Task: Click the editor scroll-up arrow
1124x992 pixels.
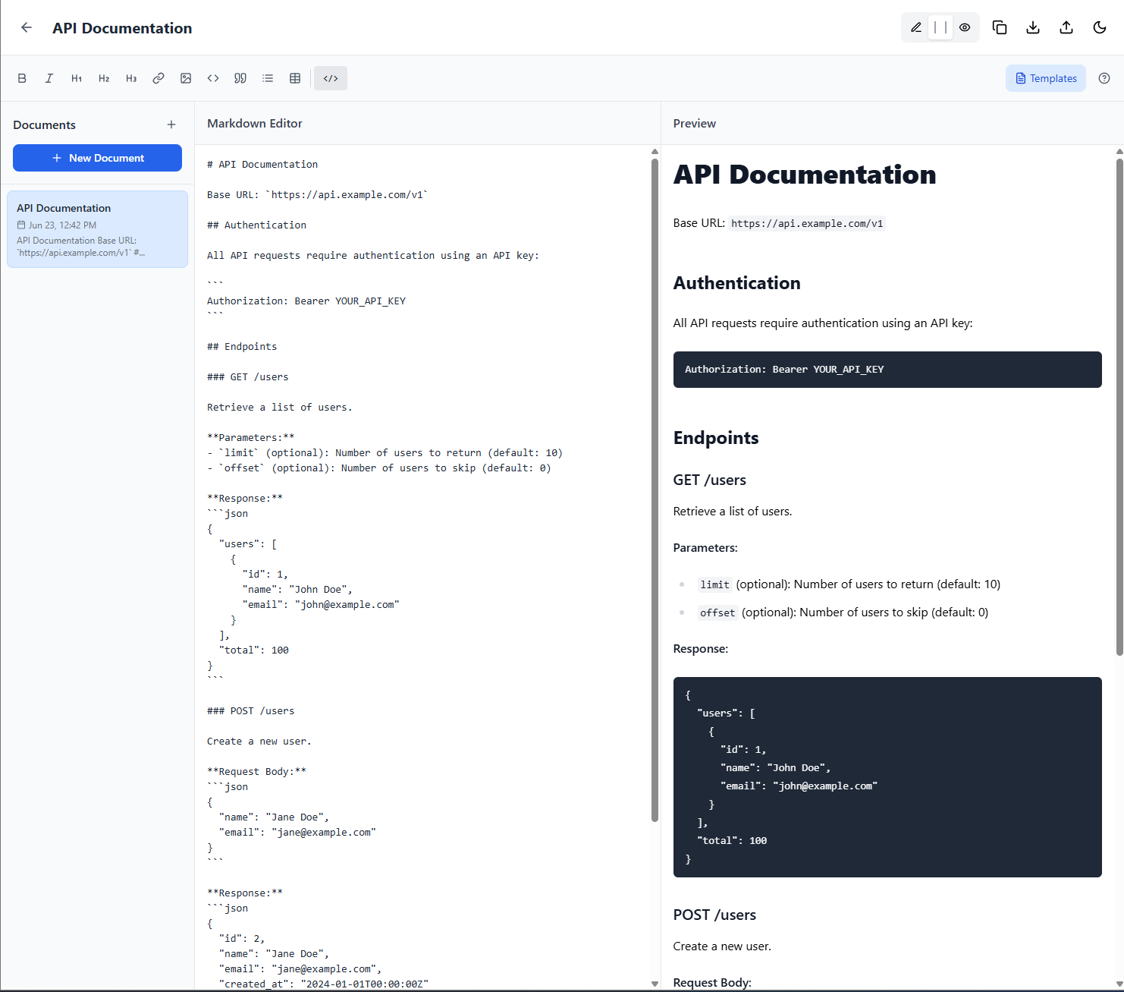Action: pos(655,151)
